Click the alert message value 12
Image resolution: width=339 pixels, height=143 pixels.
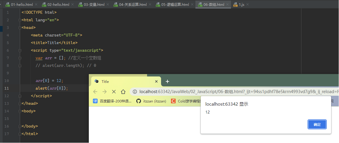coord(208,112)
